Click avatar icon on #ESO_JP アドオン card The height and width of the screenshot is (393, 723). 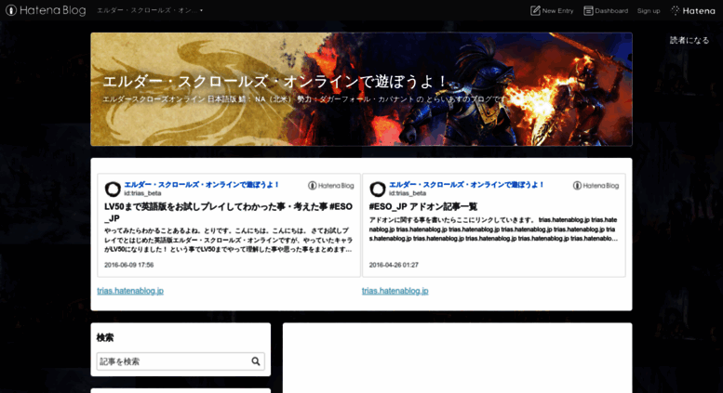coord(377,189)
